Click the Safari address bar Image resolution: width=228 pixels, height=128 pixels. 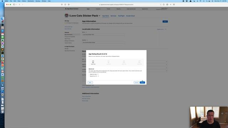(116, 5)
